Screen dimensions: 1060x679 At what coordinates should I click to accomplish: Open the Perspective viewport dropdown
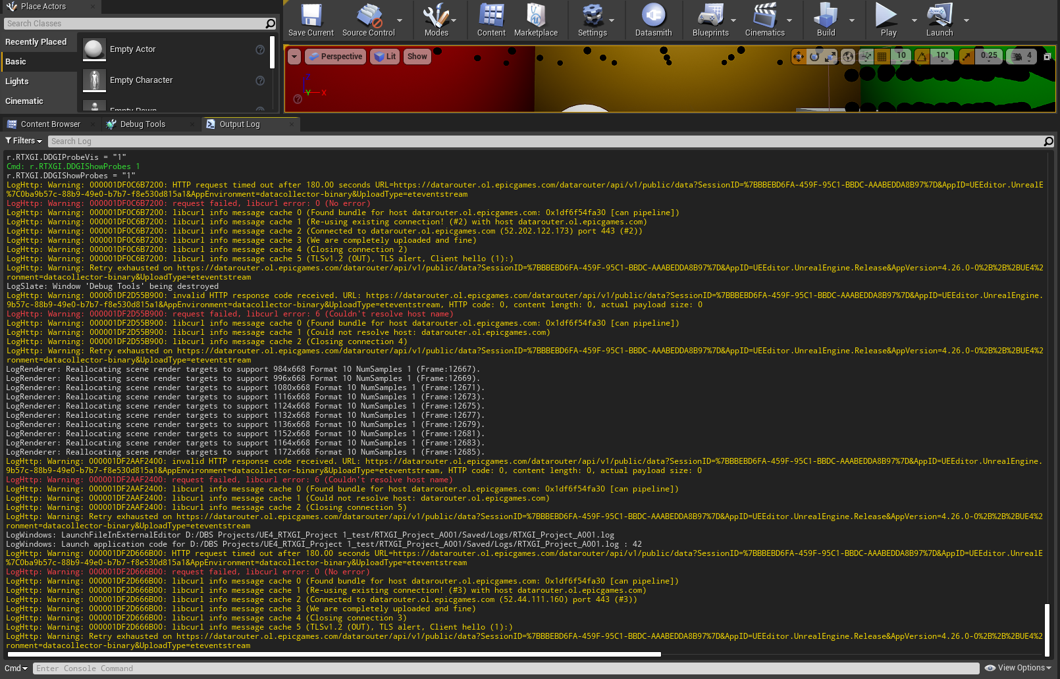coord(335,57)
